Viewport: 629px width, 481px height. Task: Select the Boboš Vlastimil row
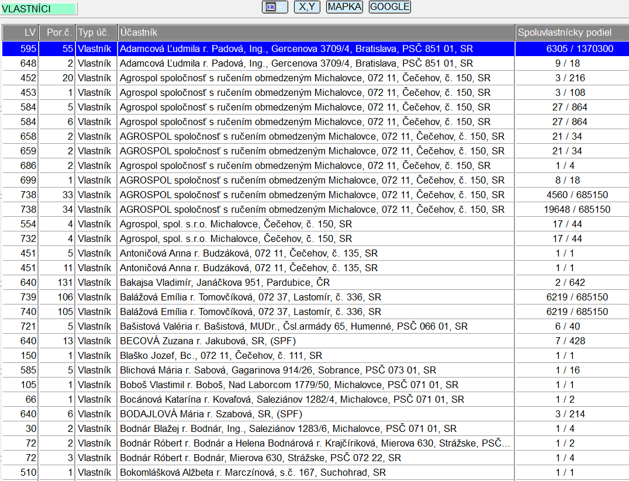tap(289, 385)
